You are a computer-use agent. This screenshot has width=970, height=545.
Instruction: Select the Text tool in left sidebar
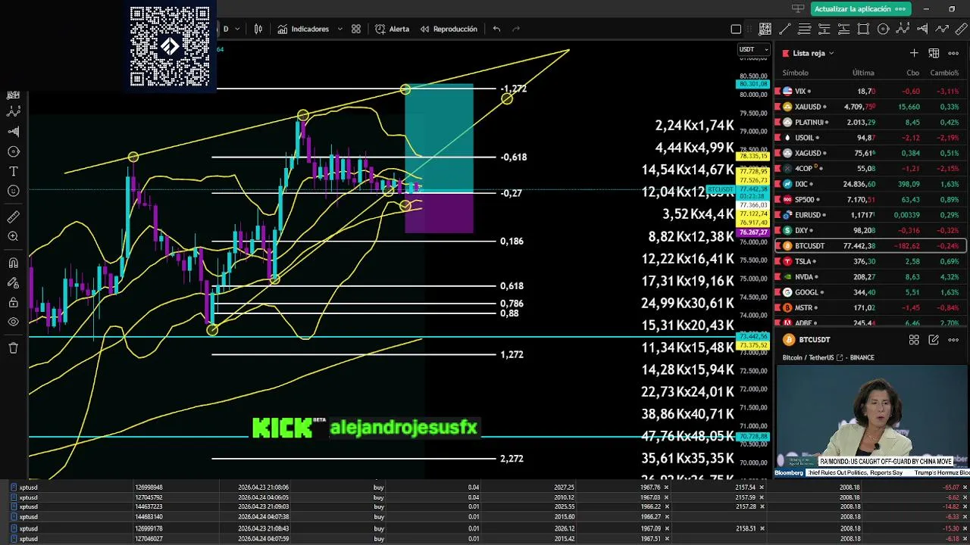click(13, 171)
